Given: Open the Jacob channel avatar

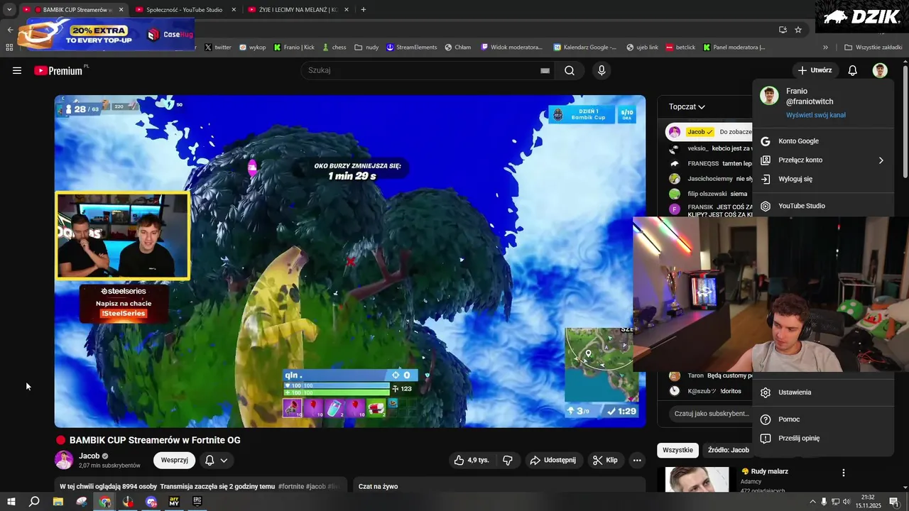Looking at the screenshot, I should (64, 460).
